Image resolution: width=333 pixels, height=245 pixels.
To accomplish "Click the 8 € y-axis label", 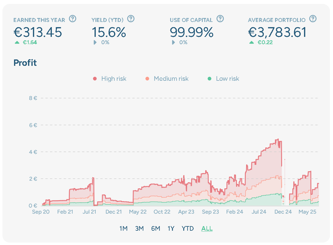I will pos(33,98).
